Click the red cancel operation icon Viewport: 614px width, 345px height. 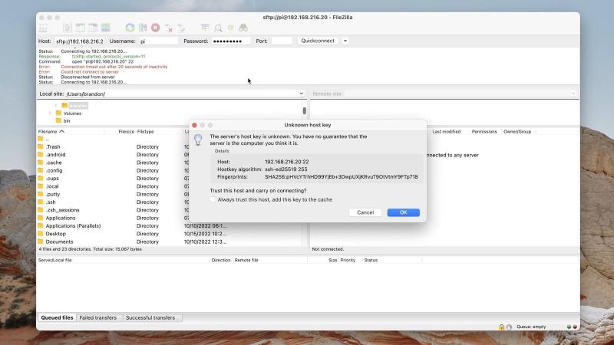pyautogui.click(x=156, y=28)
